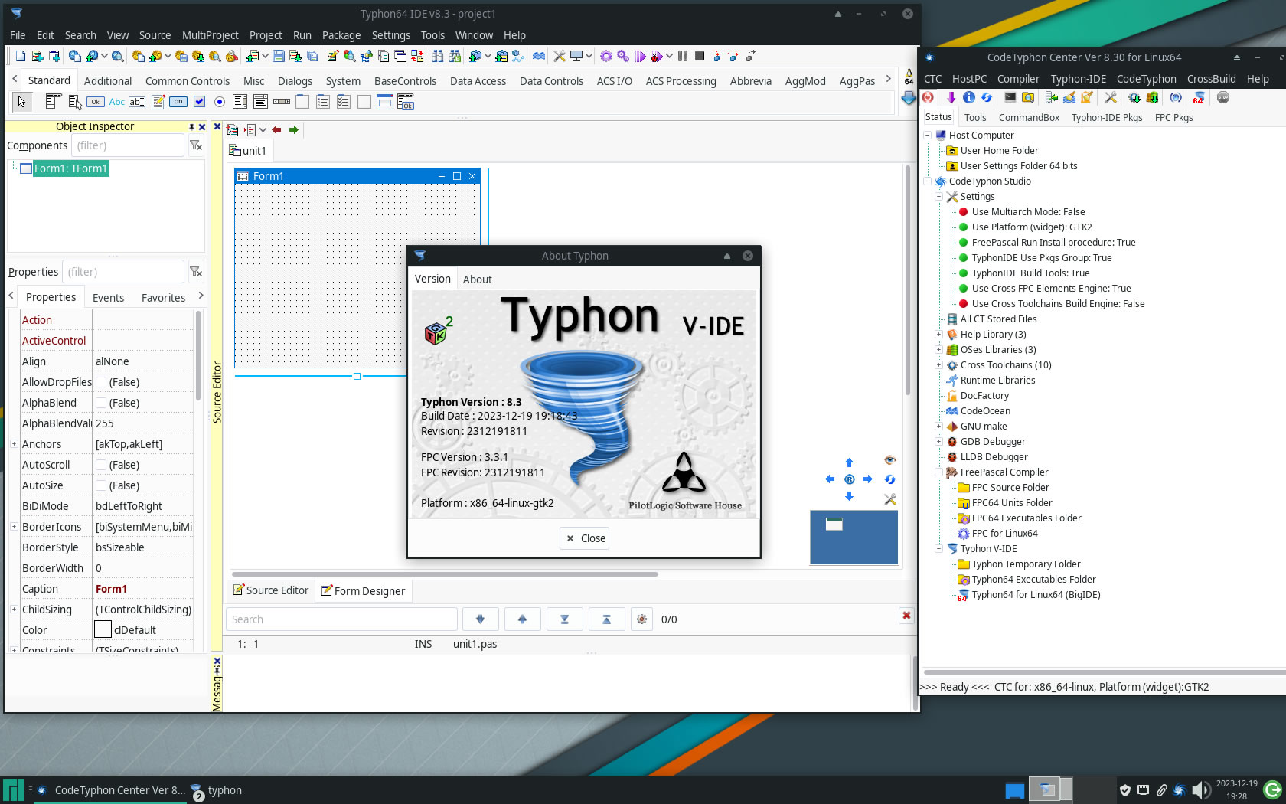Click the Color property swatch
The height and width of the screenshot is (804, 1286).
pyautogui.click(x=103, y=630)
